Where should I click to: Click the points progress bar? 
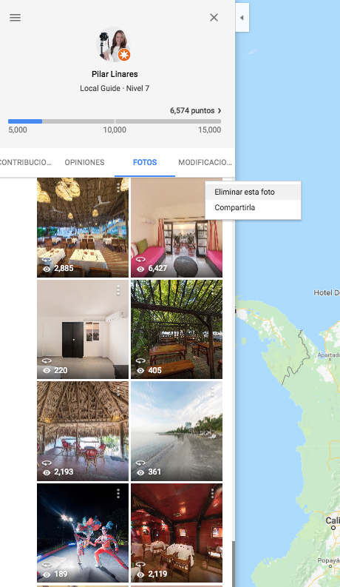[x=115, y=121]
